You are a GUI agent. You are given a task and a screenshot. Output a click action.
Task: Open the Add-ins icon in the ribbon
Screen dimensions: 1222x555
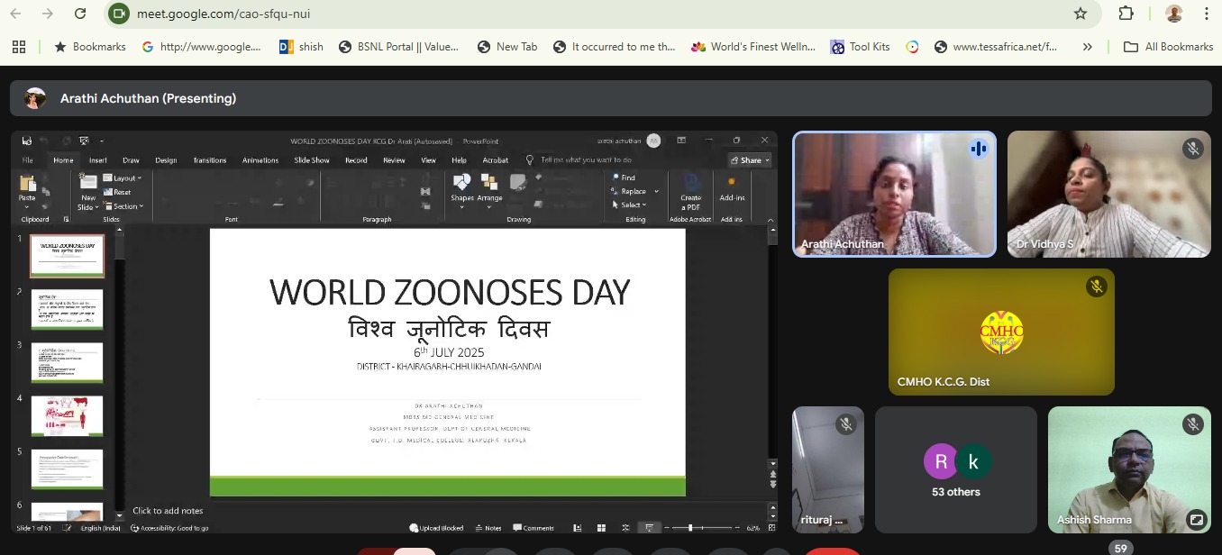click(x=732, y=187)
